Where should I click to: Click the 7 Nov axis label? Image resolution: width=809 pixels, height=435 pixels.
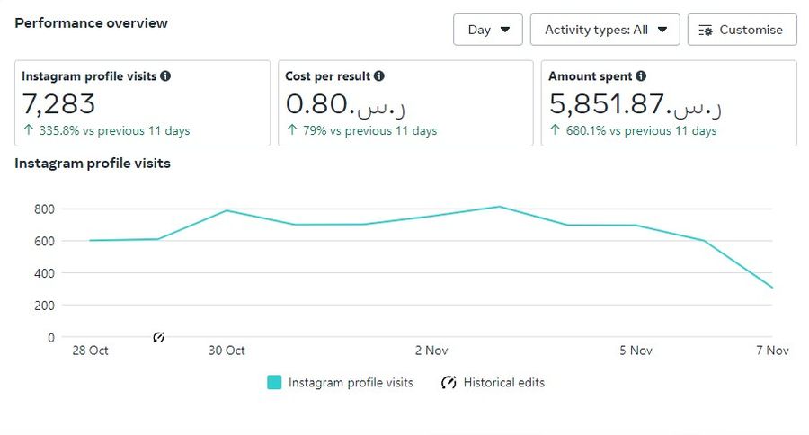coord(772,351)
